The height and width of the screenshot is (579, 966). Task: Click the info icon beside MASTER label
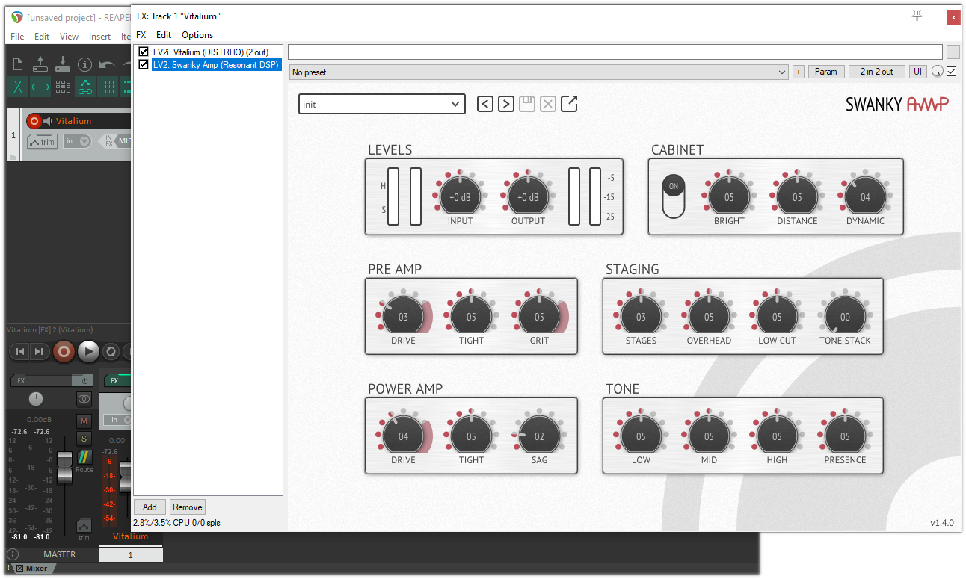point(12,554)
